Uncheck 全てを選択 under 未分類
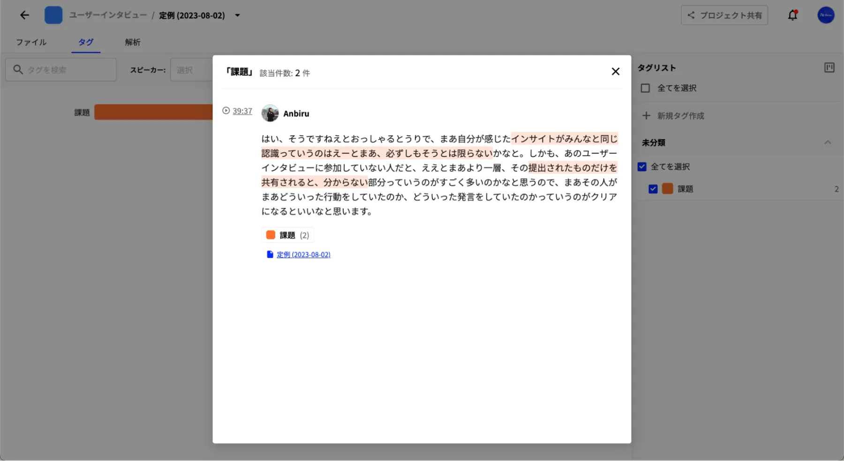This screenshot has width=844, height=461. click(x=642, y=167)
